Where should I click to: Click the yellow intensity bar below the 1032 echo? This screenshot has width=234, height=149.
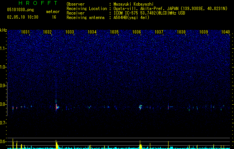click(x=57, y=145)
